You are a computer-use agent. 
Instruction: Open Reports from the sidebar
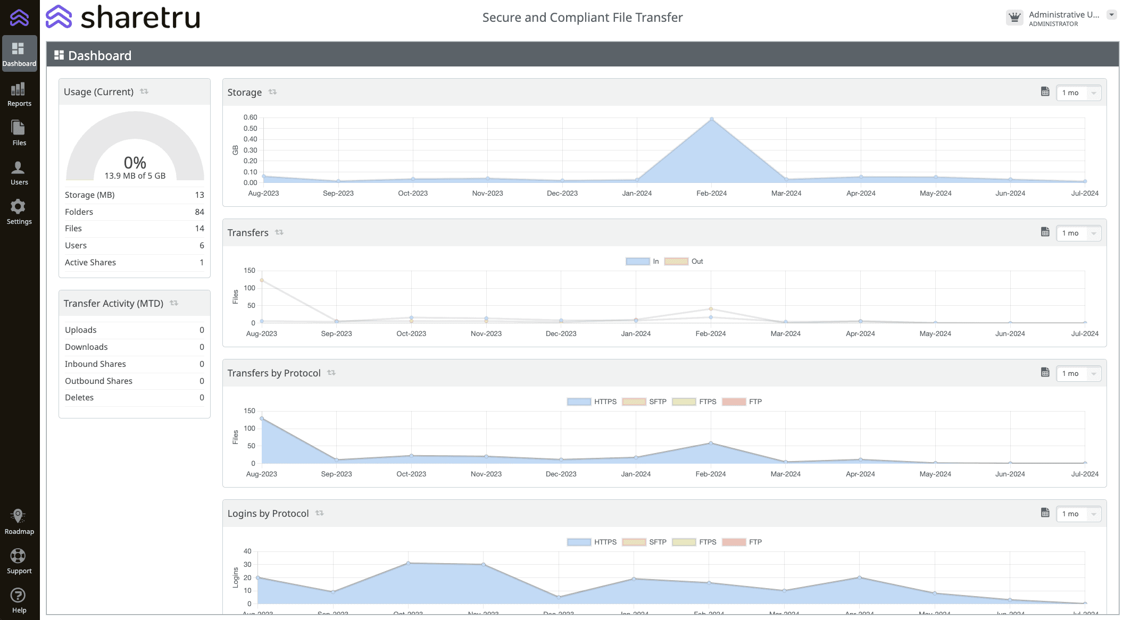pyautogui.click(x=19, y=95)
